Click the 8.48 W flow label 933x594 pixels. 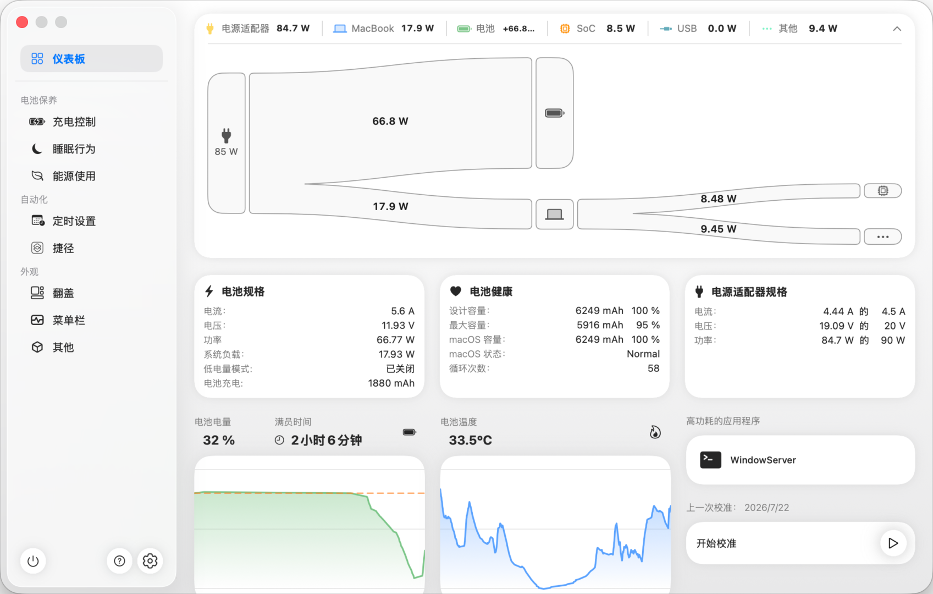718,199
